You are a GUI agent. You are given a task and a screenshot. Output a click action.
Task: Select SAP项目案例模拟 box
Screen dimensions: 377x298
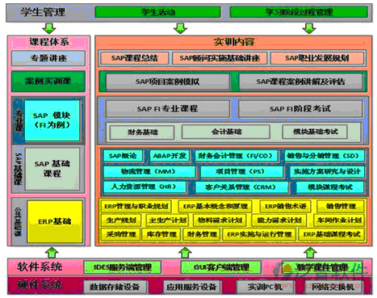tap(168, 82)
